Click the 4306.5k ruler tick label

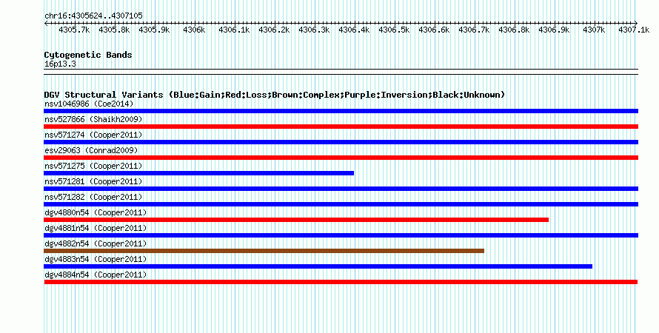(x=394, y=30)
